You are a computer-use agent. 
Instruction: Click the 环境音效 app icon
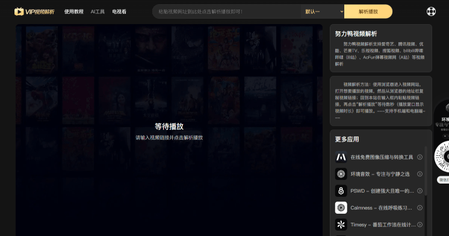341,174
